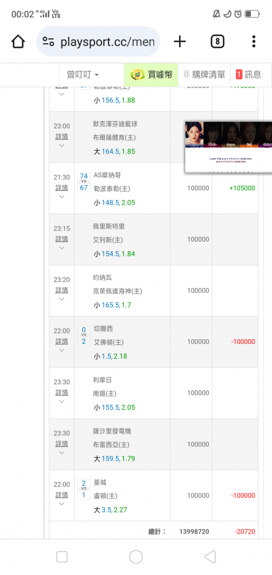Click the 買噱幣 coin button

[151, 75]
